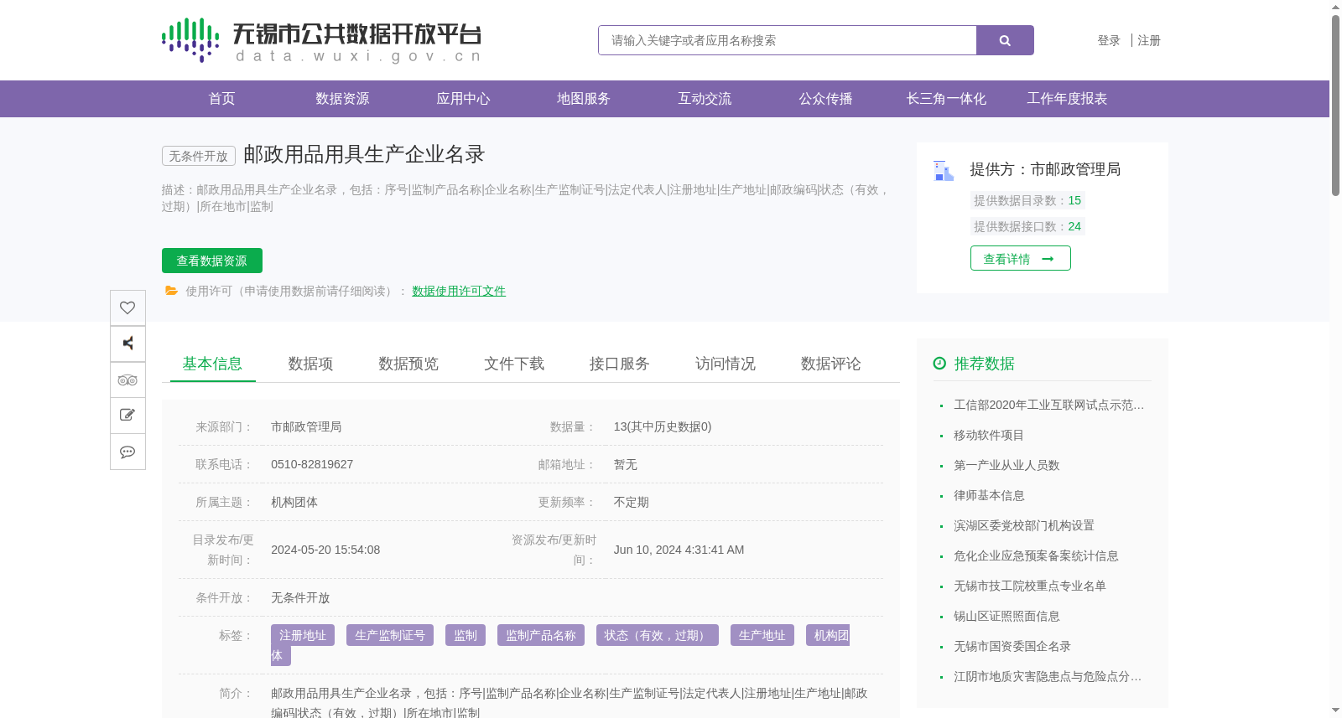The width and height of the screenshot is (1342, 718).
Task: Open recommended 工信部2020年工业互联网试点示范 link
Action: pos(1048,405)
